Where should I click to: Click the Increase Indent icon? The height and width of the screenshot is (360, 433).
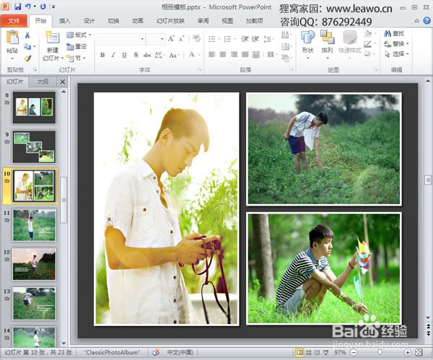click(x=255, y=39)
